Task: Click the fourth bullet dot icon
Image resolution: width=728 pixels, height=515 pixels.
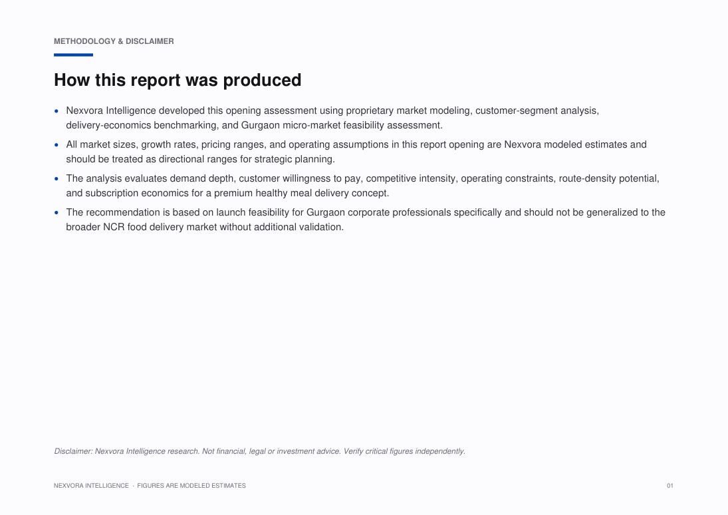Action: pyautogui.click(x=57, y=213)
